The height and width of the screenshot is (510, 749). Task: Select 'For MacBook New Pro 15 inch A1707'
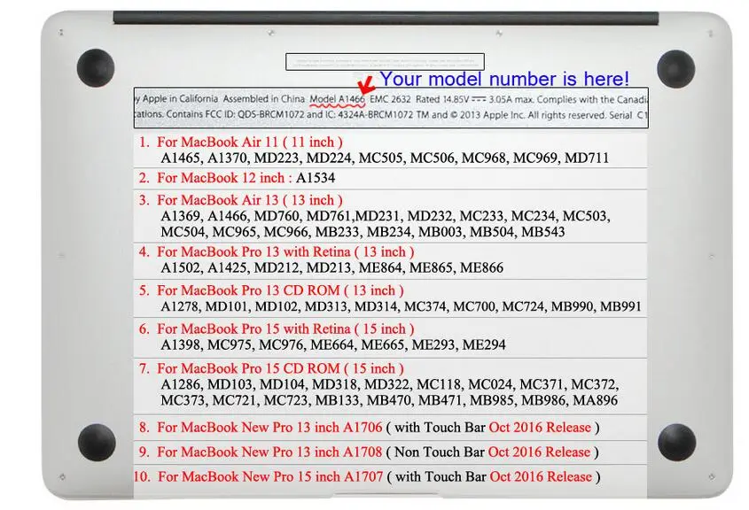(x=270, y=476)
